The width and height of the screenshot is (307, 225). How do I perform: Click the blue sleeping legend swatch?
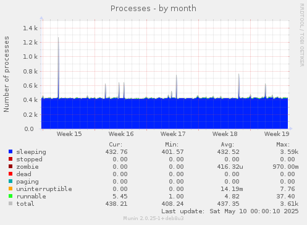coord(11,151)
